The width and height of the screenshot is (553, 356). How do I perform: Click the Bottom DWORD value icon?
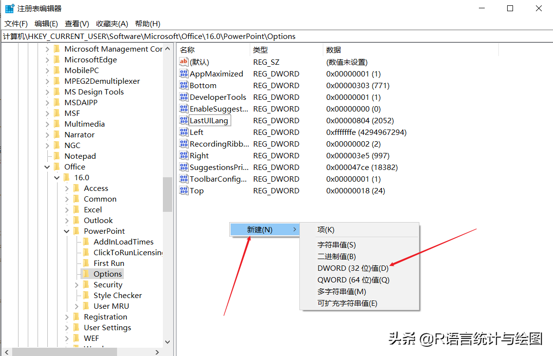[x=184, y=85]
